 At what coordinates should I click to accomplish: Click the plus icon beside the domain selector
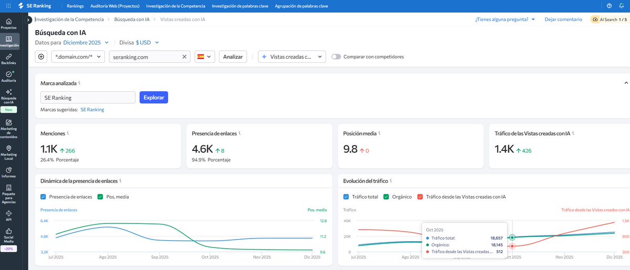41,57
